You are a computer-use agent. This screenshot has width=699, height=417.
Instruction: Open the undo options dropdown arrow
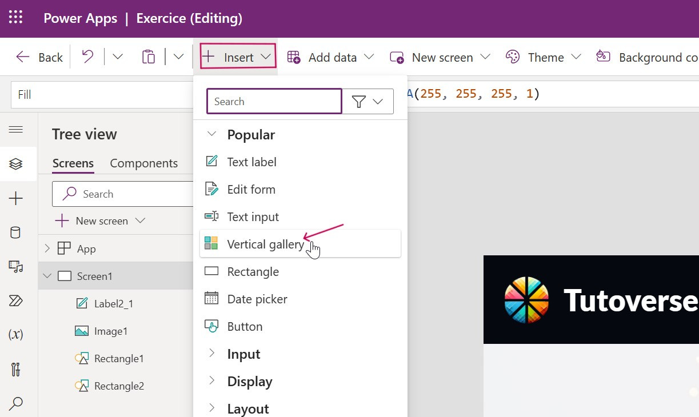118,57
